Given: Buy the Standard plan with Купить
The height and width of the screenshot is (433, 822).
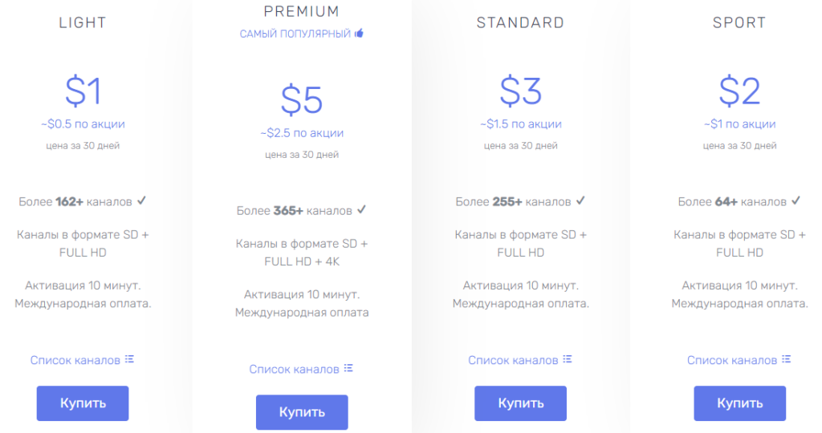Looking at the screenshot, I should point(520,403).
